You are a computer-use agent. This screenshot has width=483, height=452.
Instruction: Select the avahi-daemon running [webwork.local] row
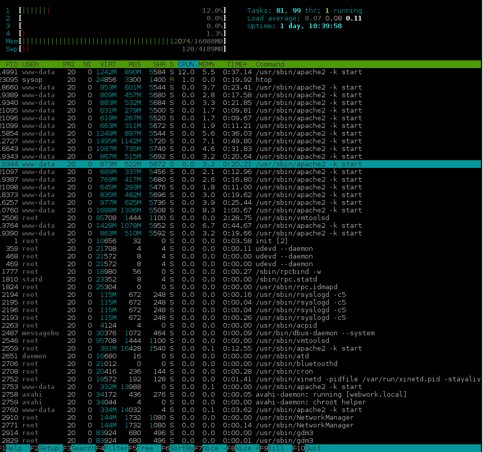[x=240, y=395]
